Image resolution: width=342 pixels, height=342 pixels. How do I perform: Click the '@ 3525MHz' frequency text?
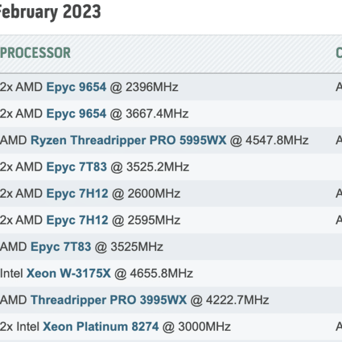tap(129, 247)
